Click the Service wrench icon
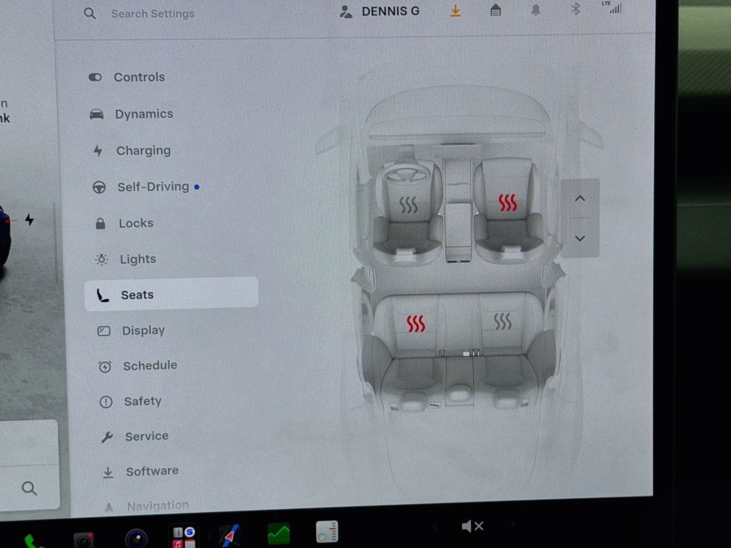 click(x=107, y=437)
